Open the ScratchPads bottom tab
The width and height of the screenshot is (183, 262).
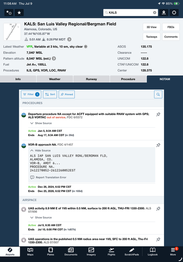tap(132, 252)
